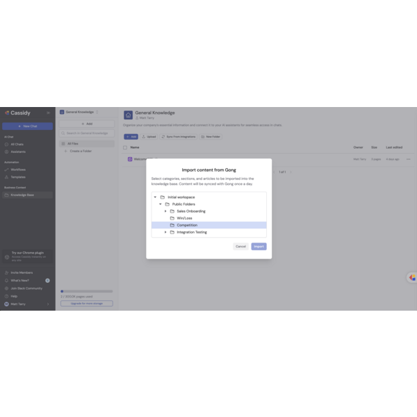The height and width of the screenshot is (417, 417).
Task: Cancel the Gong import dialog
Action: [x=240, y=246]
